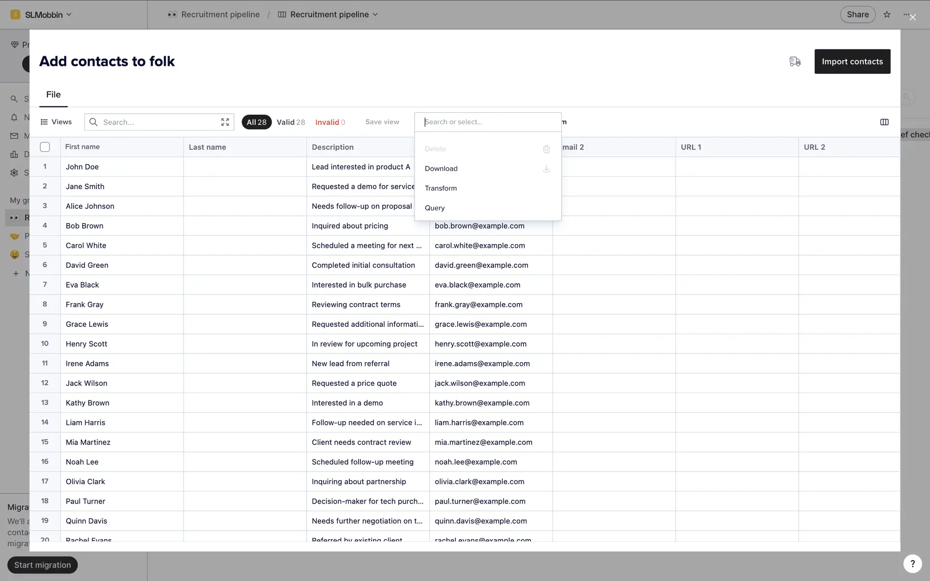The image size is (930, 581).
Task: Click the Share button
Action: coord(857,15)
